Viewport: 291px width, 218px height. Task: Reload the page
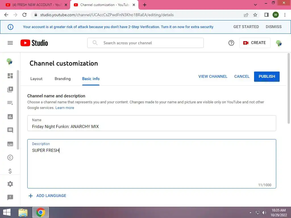(x=24, y=15)
